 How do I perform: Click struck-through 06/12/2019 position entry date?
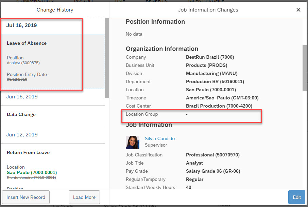point(17,80)
